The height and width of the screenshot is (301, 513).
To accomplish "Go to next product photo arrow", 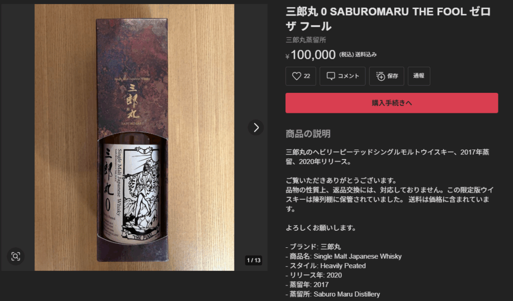I will point(256,127).
